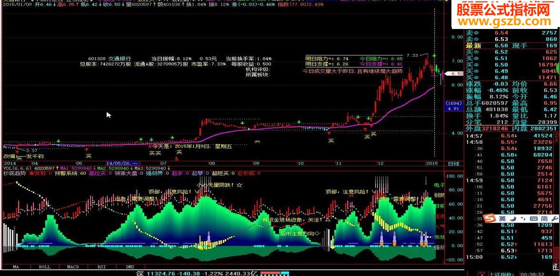This screenshot has height=276, width=560.
Task: Open the 日线 period selector
Action: pyautogui.click(x=453, y=163)
